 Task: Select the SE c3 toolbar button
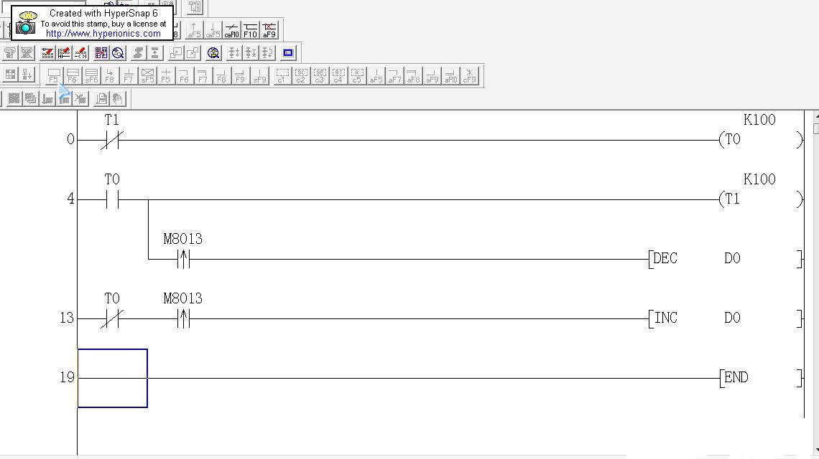(x=319, y=75)
